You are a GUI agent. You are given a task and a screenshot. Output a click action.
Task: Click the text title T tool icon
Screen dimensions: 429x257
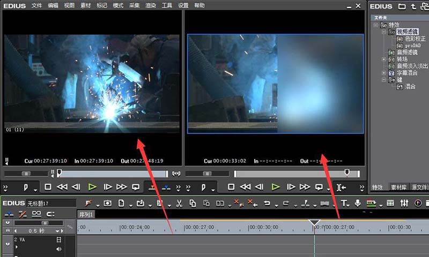point(344,203)
